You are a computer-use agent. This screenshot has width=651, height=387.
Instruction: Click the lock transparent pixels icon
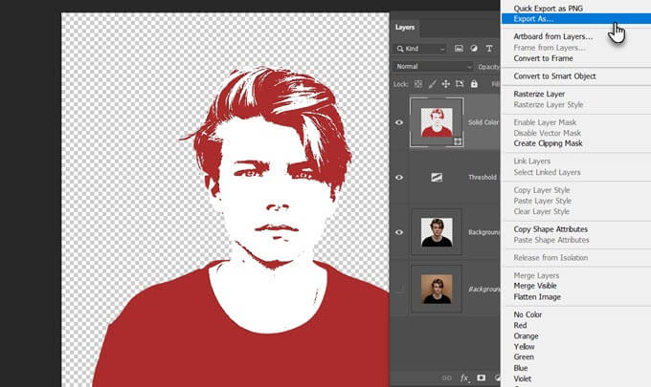point(419,84)
